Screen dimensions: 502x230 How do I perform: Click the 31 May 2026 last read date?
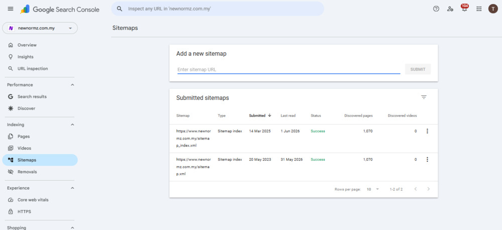click(x=292, y=160)
